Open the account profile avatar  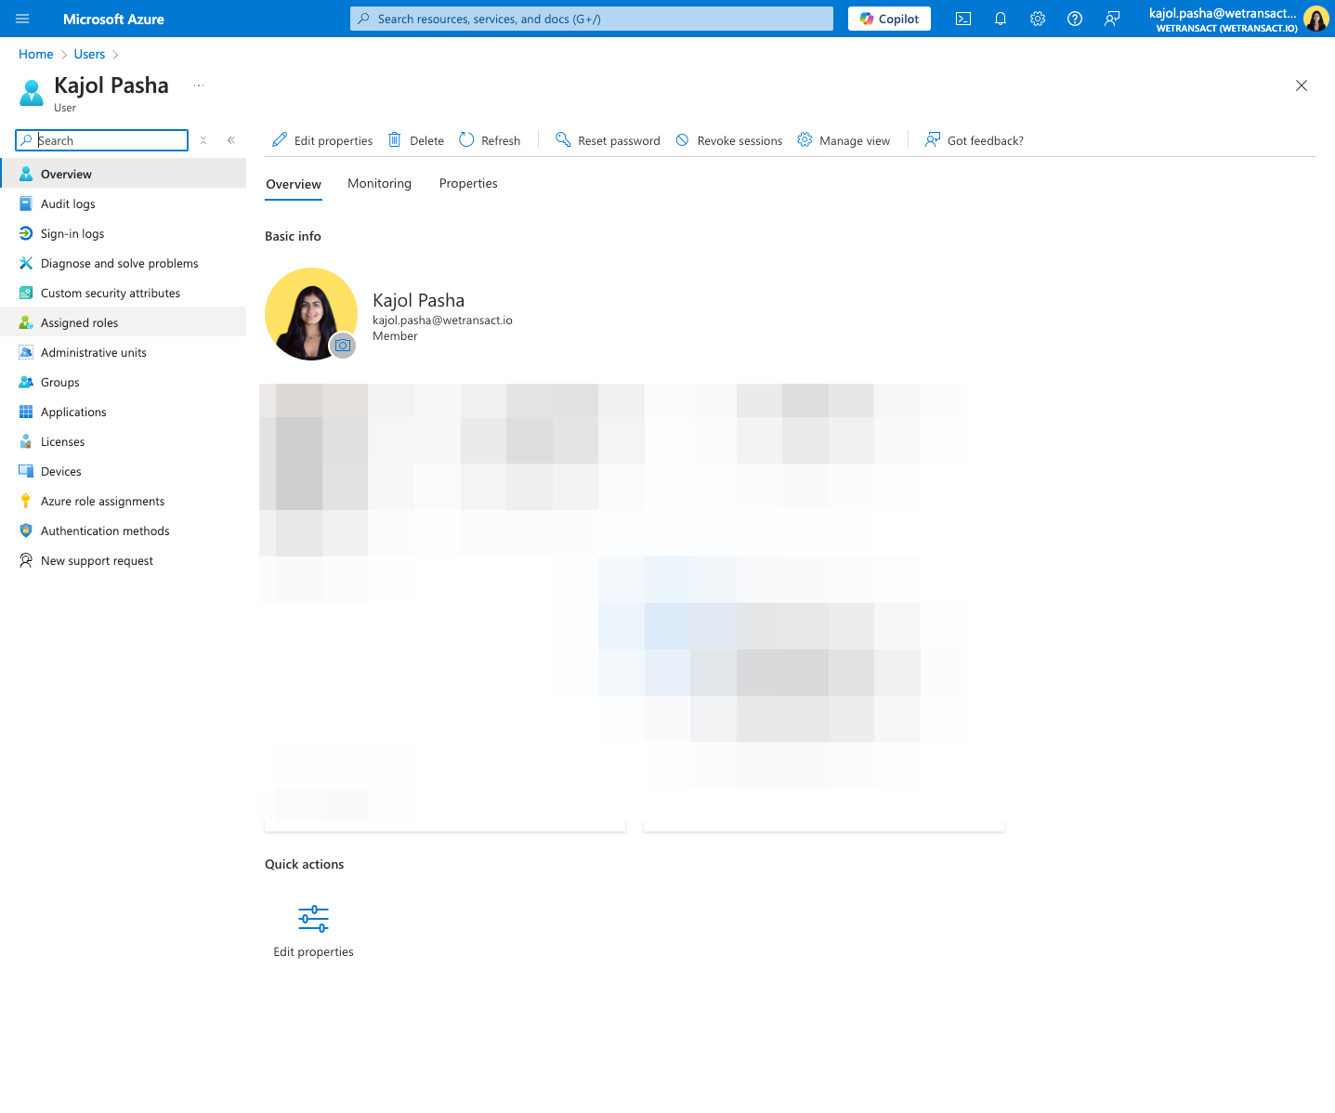coord(1315,19)
